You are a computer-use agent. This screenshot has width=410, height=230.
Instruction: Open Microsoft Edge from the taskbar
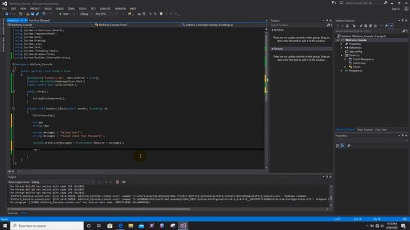click(120, 226)
